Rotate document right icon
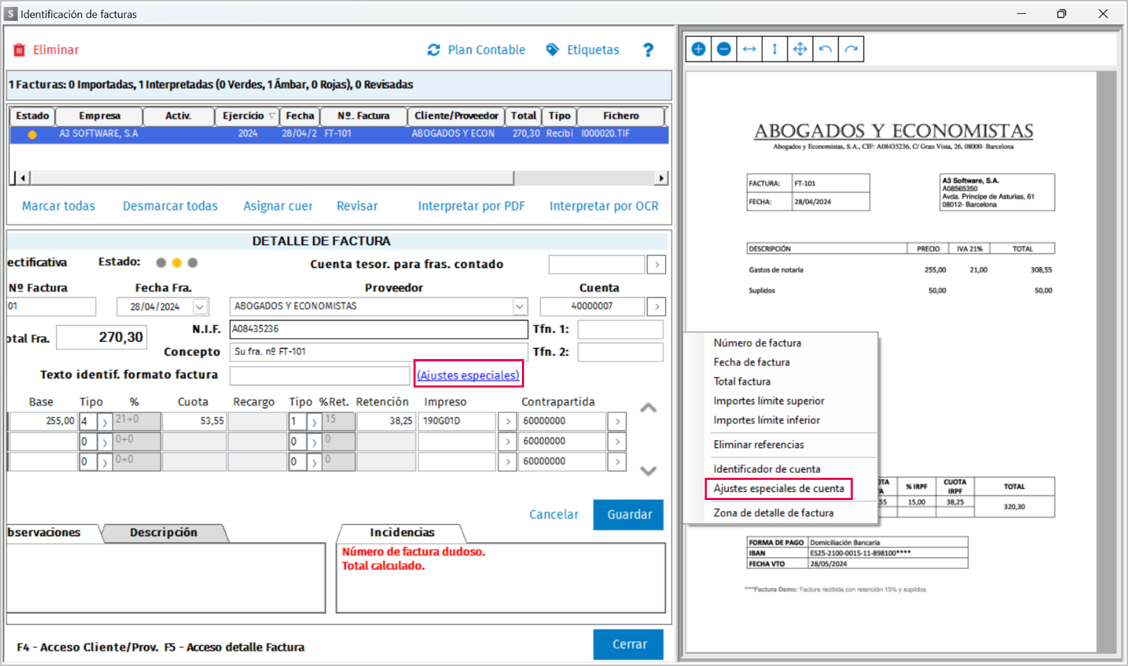This screenshot has height=666, width=1128. [851, 49]
